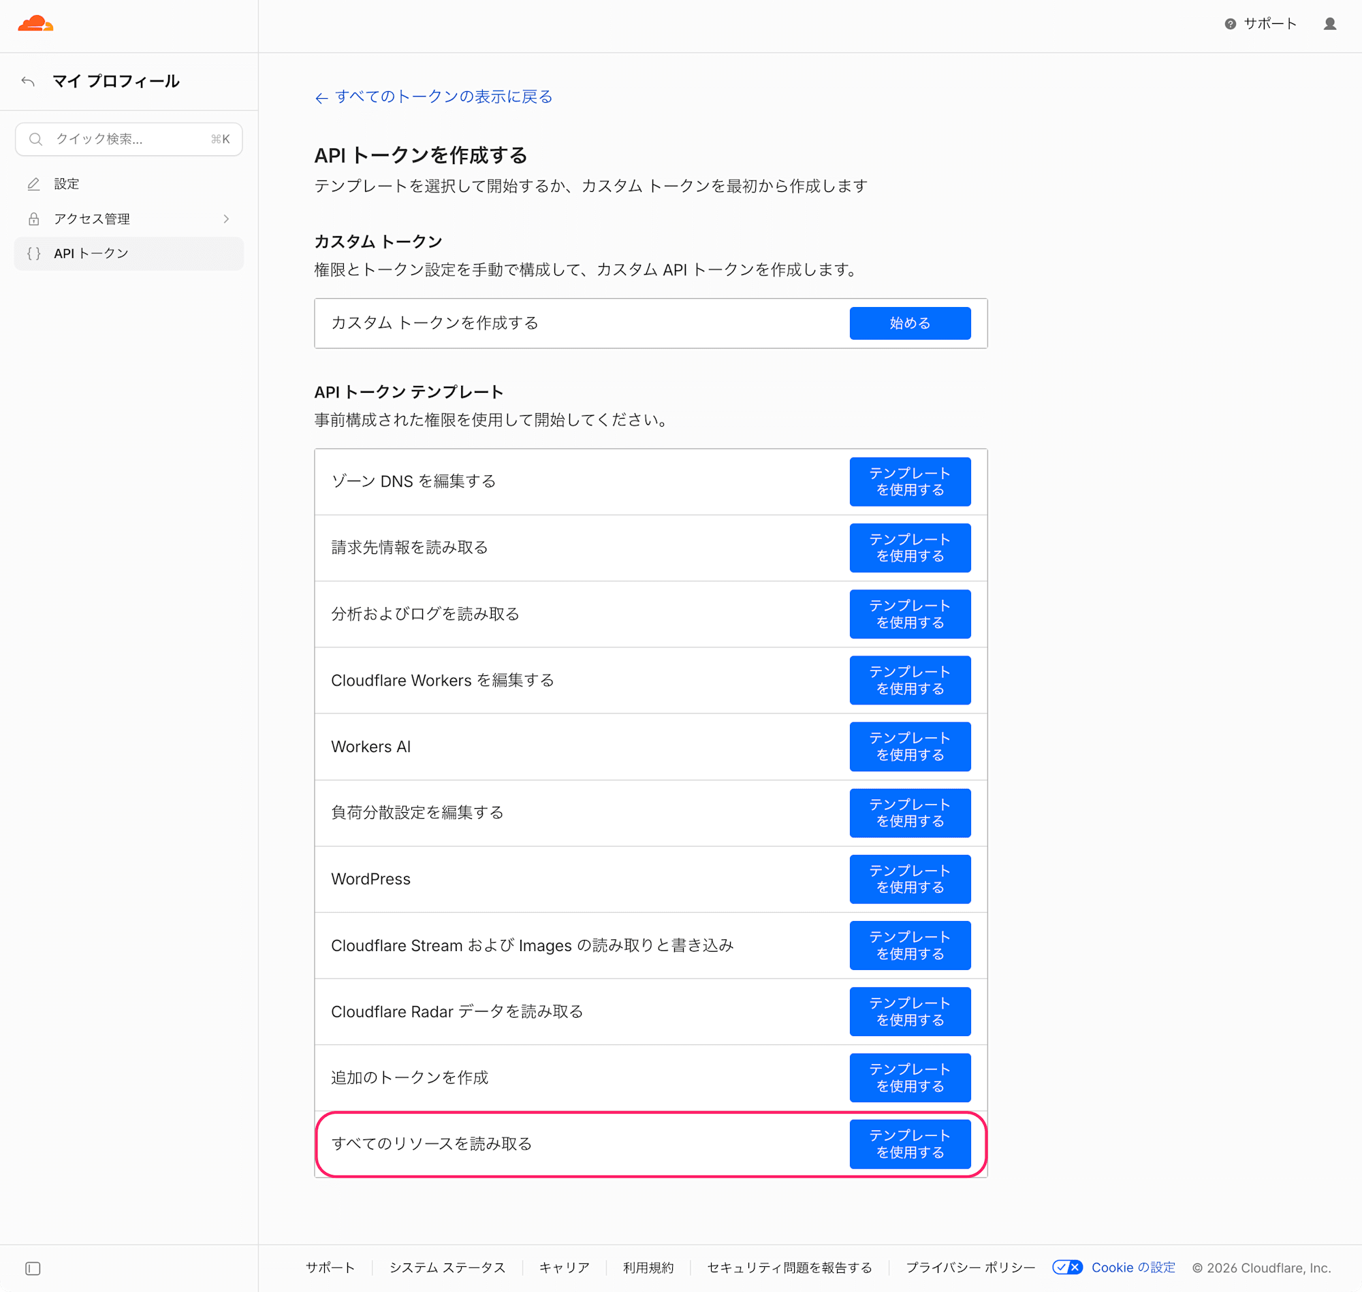The height and width of the screenshot is (1292, 1362).
Task: Expand the アクセス管理 chevron
Action: (226, 219)
